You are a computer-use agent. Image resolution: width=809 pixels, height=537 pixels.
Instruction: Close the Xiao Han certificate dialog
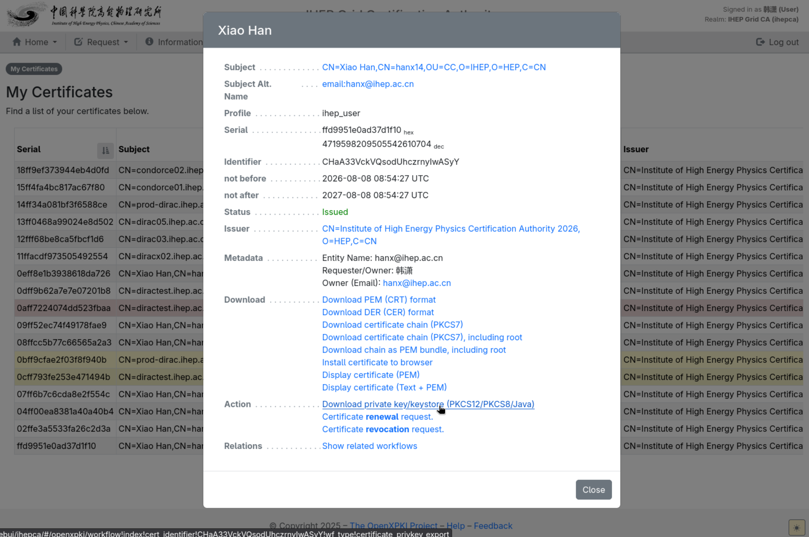(593, 489)
